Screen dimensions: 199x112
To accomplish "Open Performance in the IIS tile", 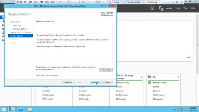I will (x=159, y=95).
